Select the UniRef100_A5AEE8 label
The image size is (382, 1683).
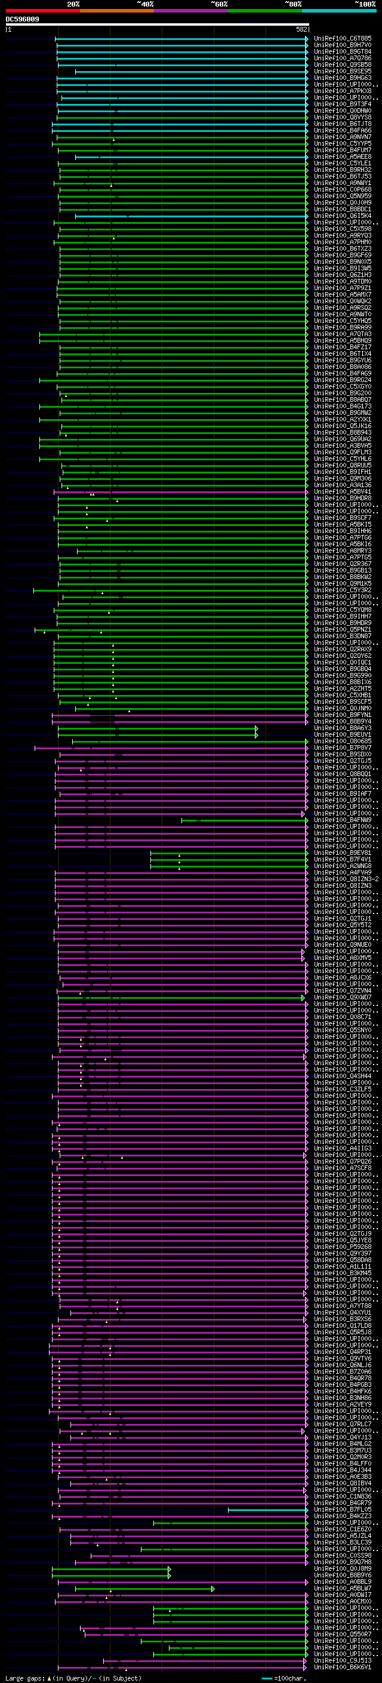coord(343,157)
